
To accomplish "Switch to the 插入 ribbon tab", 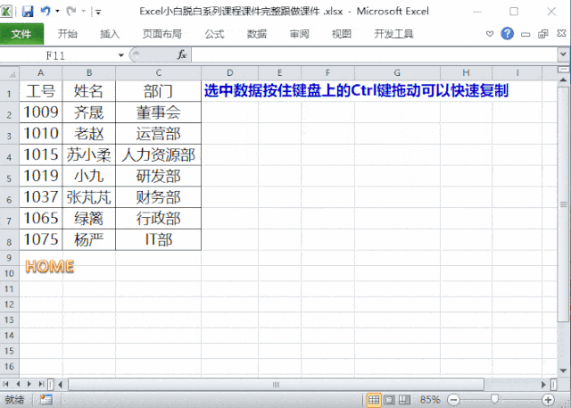I will coord(110,34).
